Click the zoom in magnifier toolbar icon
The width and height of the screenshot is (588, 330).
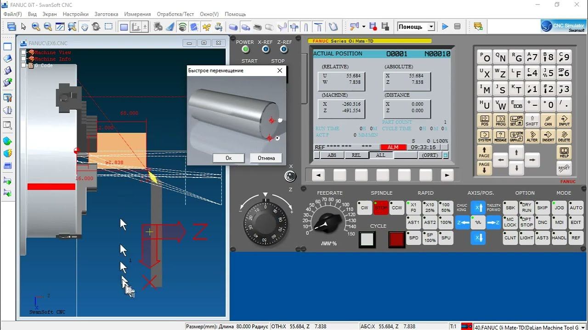tap(36, 27)
